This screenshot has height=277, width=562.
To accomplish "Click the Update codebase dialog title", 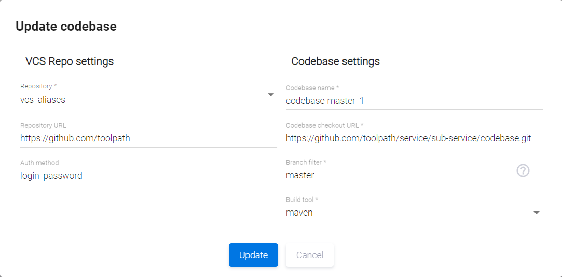I will pyautogui.click(x=66, y=27).
